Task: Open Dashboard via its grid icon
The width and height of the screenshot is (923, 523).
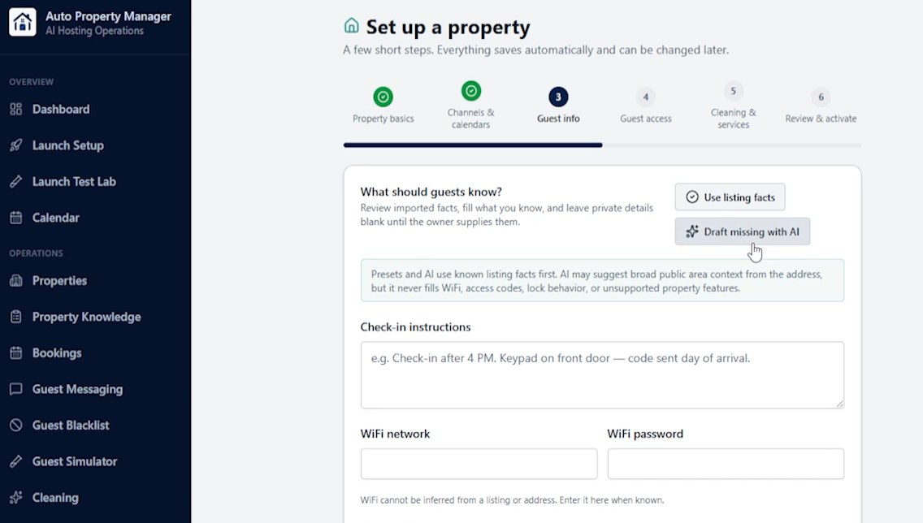Action: pyautogui.click(x=16, y=109)
